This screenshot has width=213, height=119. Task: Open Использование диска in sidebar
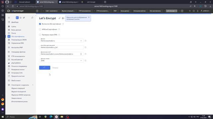[x=19, y=101]
